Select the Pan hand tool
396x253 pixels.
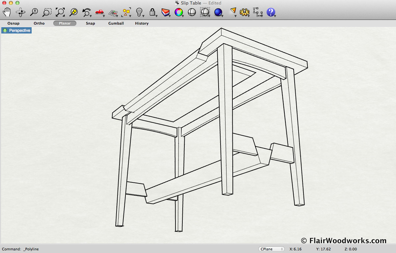[x=7, y=12]
